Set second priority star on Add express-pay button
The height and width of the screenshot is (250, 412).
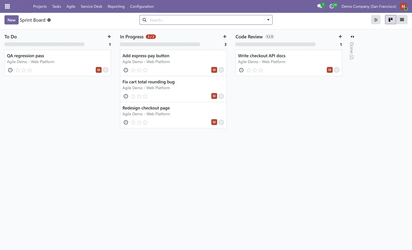[x=139, y=70]
